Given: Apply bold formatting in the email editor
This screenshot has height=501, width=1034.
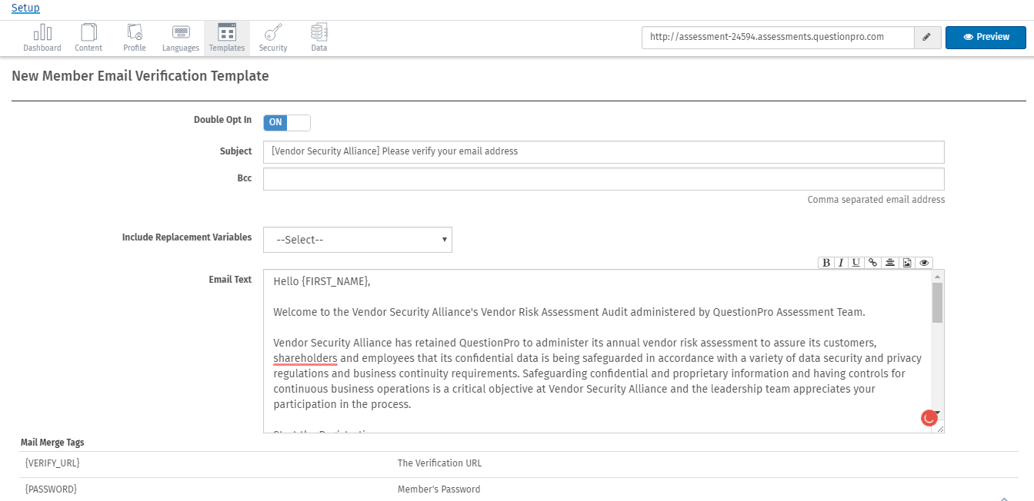Looking at the screenshot, I should pyautogui.click(x=826, y=262).
